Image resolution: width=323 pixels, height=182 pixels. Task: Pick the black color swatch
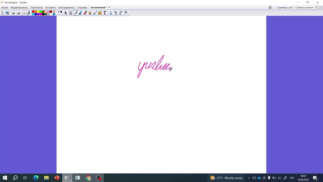(43, 14)
